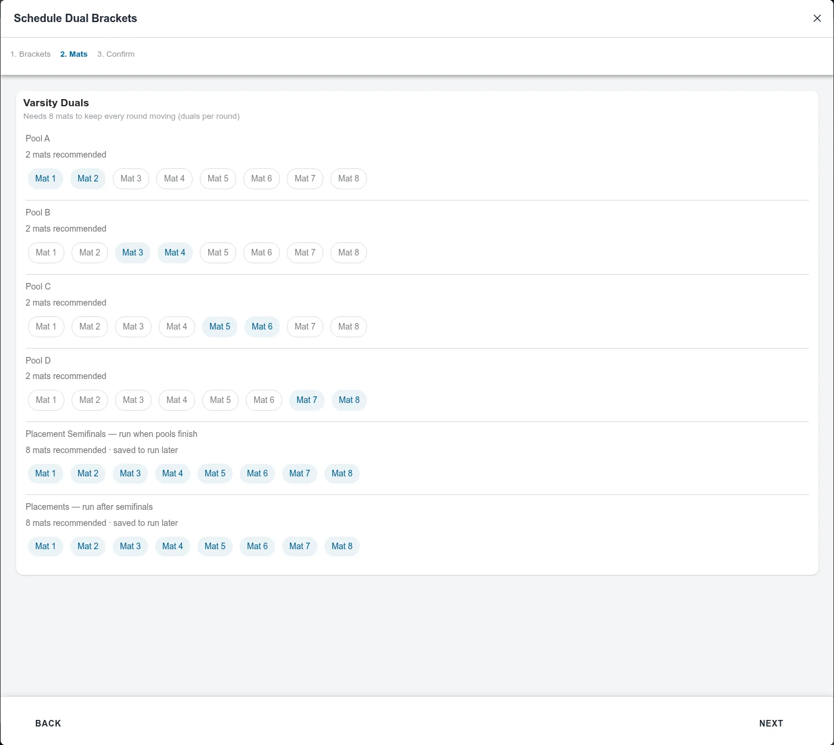Add Mat 3 to Pool D
The image size is (834, 745).
point(133,400)
